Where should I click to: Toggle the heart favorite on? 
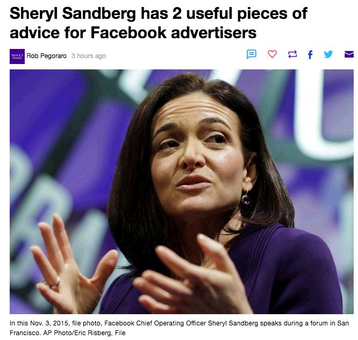[x=272, y=54]
